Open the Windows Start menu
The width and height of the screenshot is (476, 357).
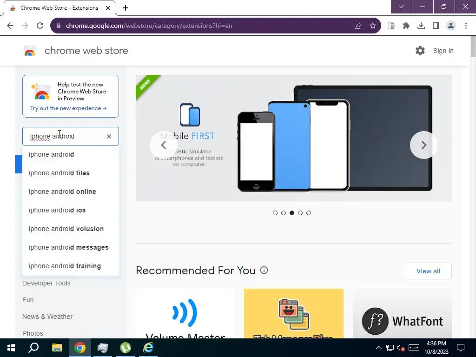tap(11, 348)
